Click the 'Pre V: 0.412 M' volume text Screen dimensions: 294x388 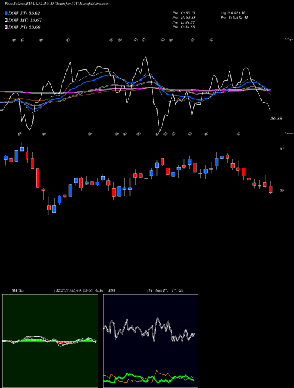[234, 18]
